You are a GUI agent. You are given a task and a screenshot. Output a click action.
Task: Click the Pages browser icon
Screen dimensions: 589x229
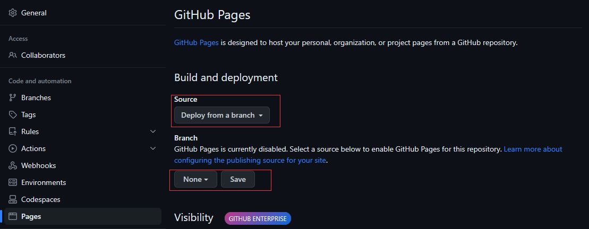click(13, 216)
